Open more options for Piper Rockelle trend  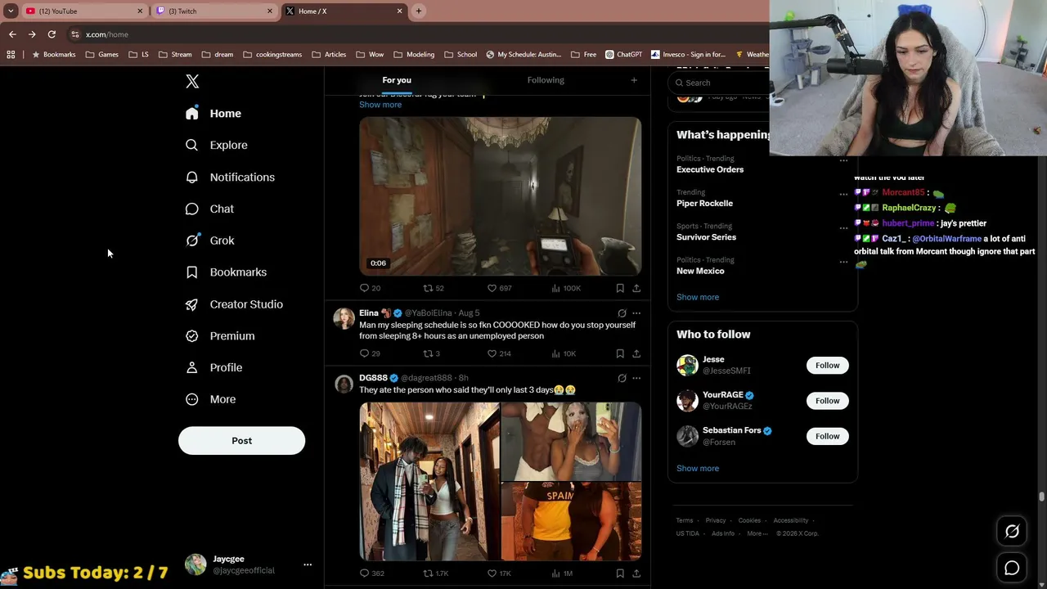coord(843,195)
